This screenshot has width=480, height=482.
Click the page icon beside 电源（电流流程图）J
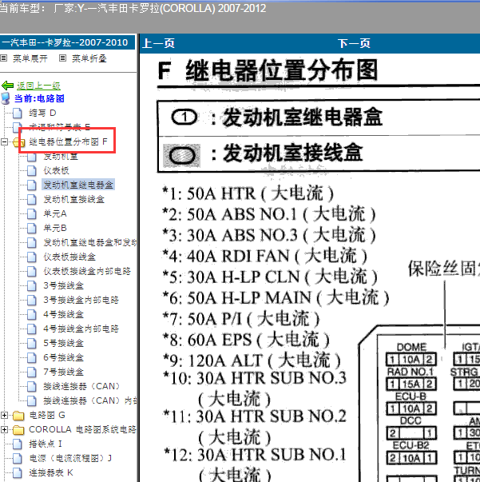click(18, 458)
